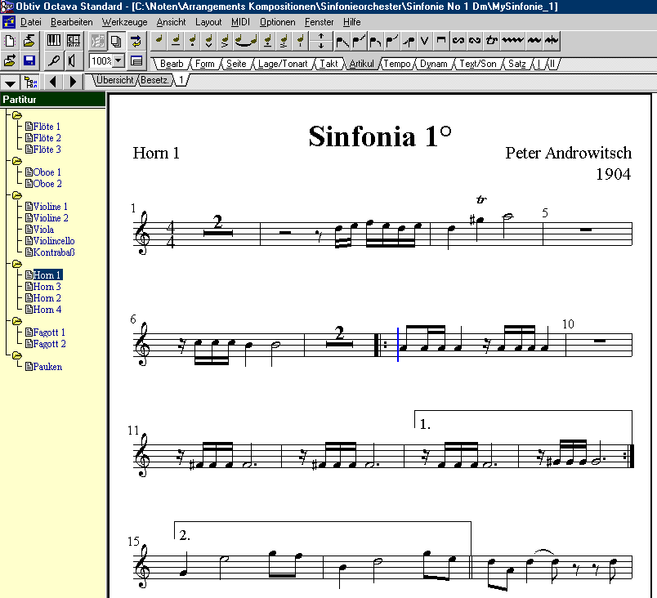The image size is (657, 598).
Task: Click the next page right arrow button
Action: [x=73, y=81]
